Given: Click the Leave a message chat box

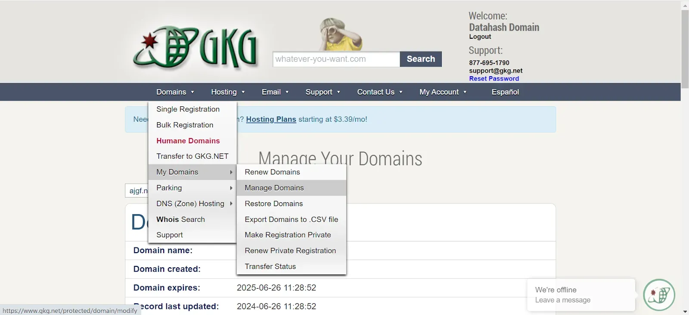Looking at the screenshot, I should (581, 295).
